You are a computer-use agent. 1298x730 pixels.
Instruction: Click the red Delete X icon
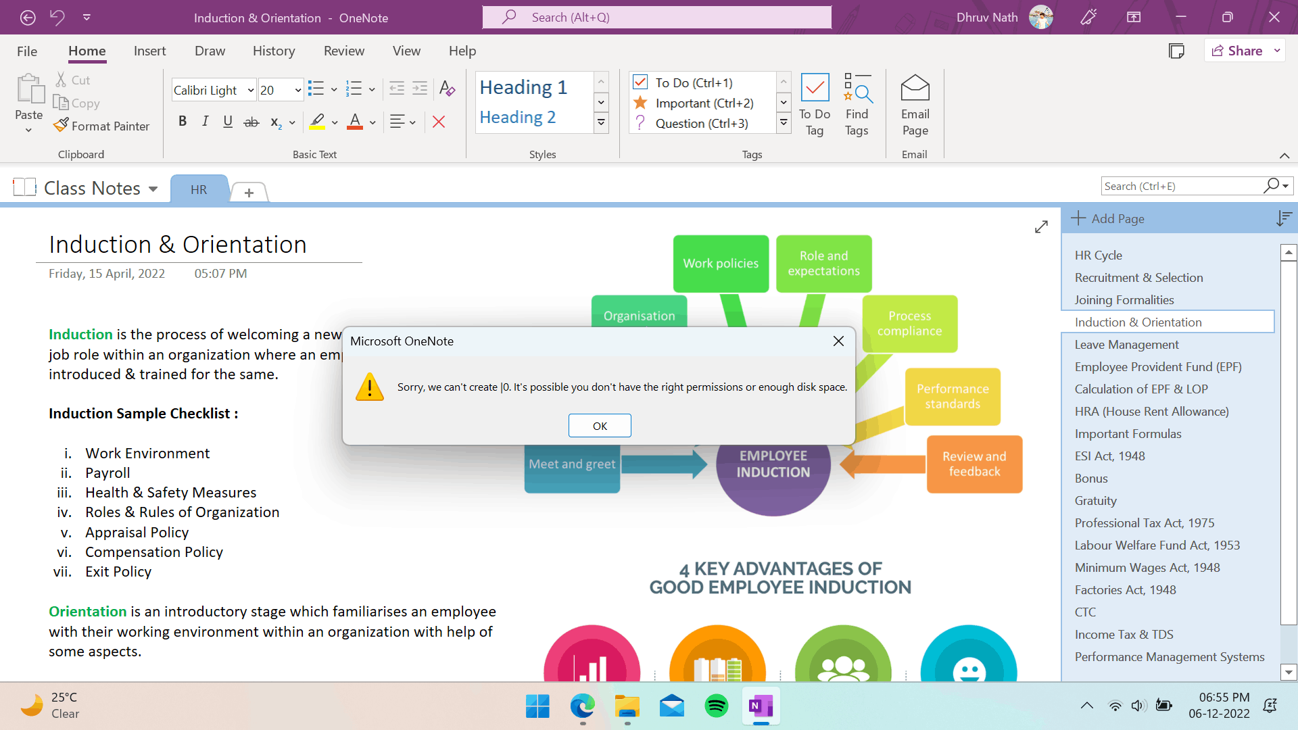click(x=439, y=122)
